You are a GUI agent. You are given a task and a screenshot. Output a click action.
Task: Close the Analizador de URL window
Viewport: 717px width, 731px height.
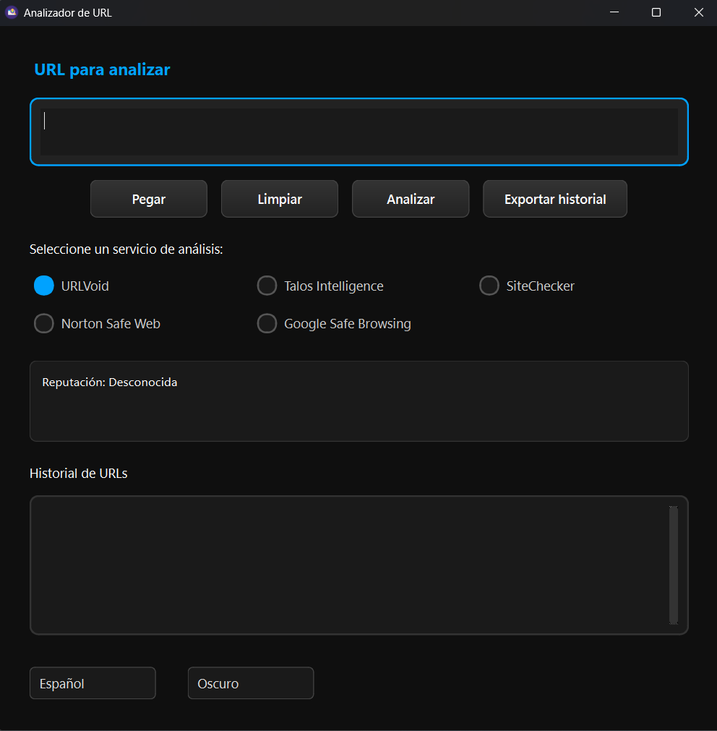(x=698, y=12)
